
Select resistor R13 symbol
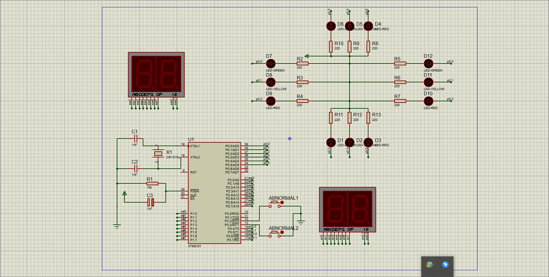(368, 118)
